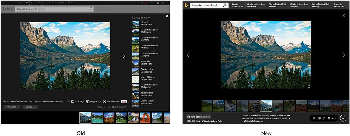Open 'Glacier National Park' suggestion in new header
Viewport: 350px width, 136px height.
[238, 5]
